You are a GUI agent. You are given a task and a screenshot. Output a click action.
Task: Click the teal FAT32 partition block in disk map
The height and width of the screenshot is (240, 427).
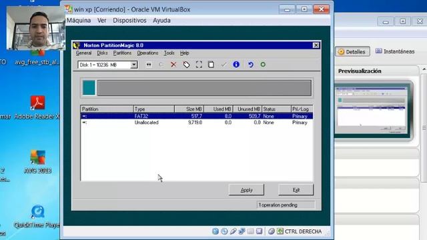[89, 87]
